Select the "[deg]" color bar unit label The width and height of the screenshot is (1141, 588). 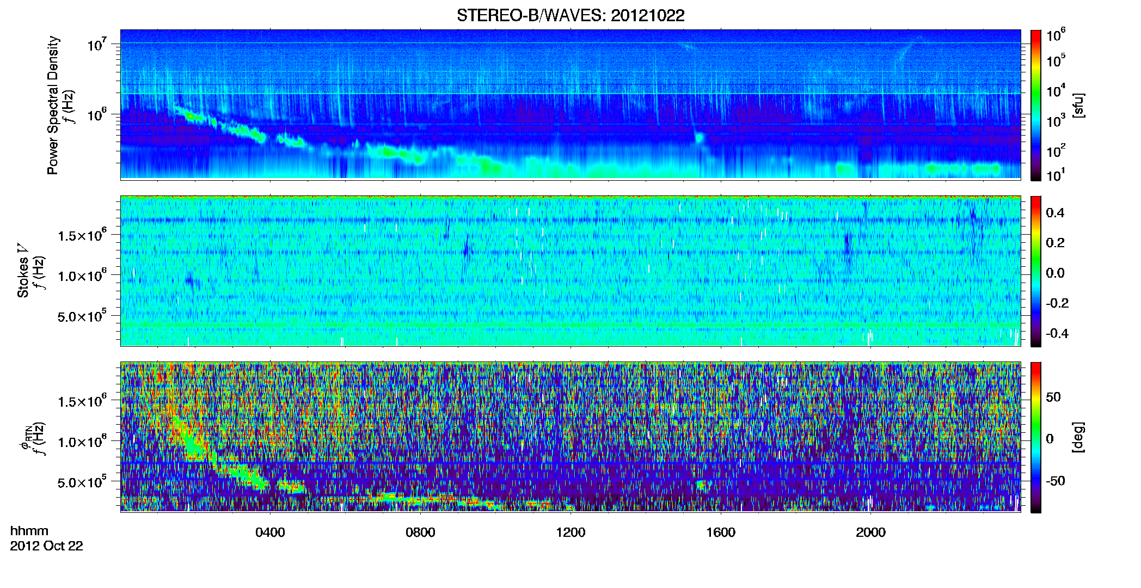(x=1078, y=437)
